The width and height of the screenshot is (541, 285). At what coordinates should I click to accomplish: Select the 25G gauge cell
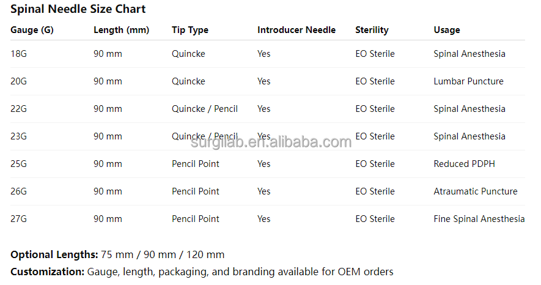click(18, 164)
